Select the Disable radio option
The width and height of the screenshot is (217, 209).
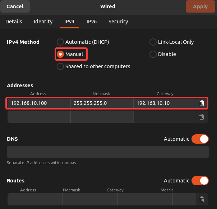click(153, 54)
